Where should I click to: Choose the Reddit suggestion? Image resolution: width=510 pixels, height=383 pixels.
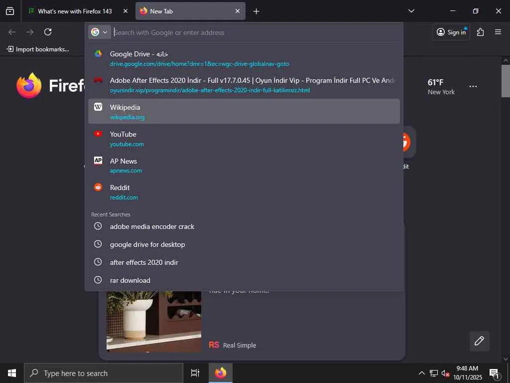tap(244, 192)
